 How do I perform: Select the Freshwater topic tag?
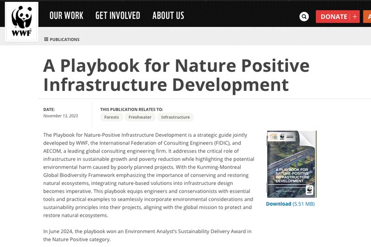[x=140, y=117]
